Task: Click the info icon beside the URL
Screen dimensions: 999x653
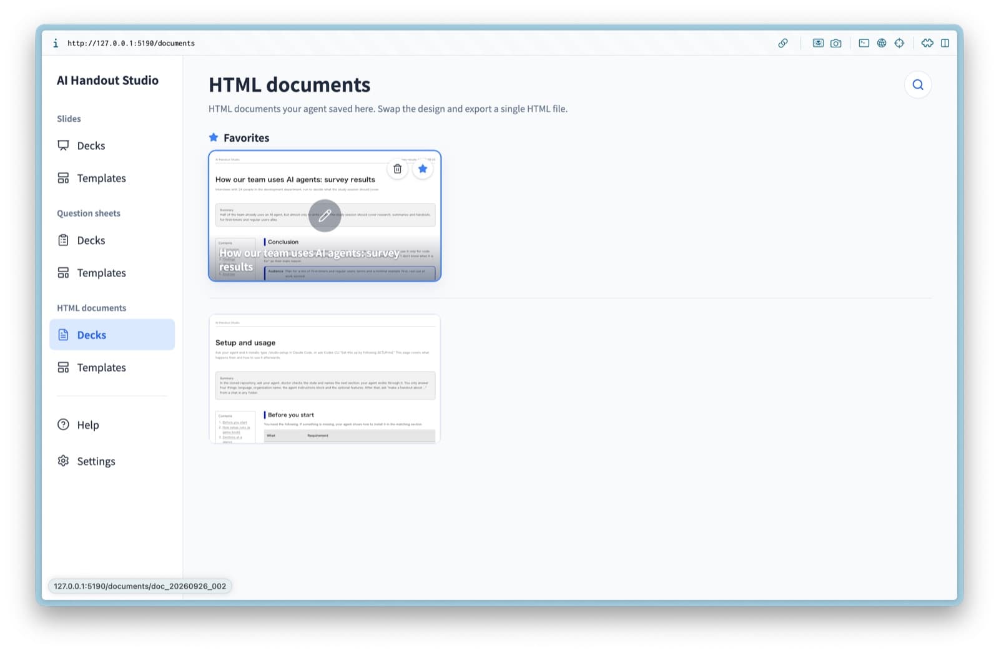Action: pyautogui.click(x=56, y=43)
